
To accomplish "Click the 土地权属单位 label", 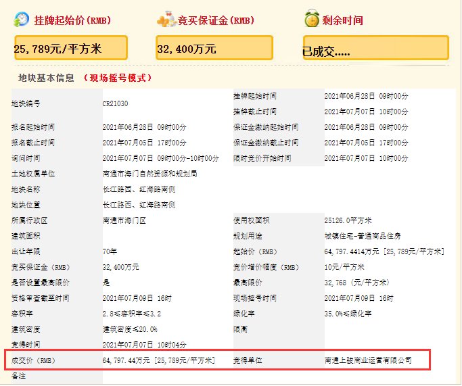I will coord(33,174).
